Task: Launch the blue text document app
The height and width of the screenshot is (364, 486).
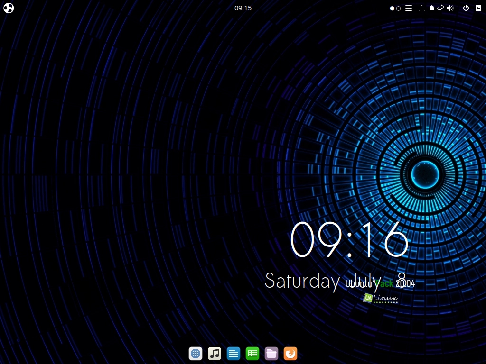Action: (234, 354)
